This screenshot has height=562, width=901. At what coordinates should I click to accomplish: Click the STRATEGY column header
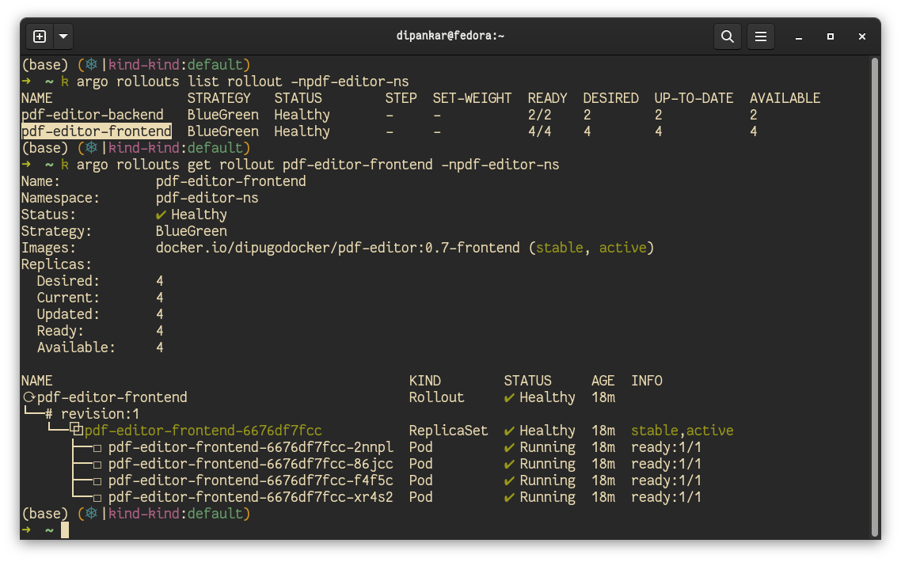(219, 98)
